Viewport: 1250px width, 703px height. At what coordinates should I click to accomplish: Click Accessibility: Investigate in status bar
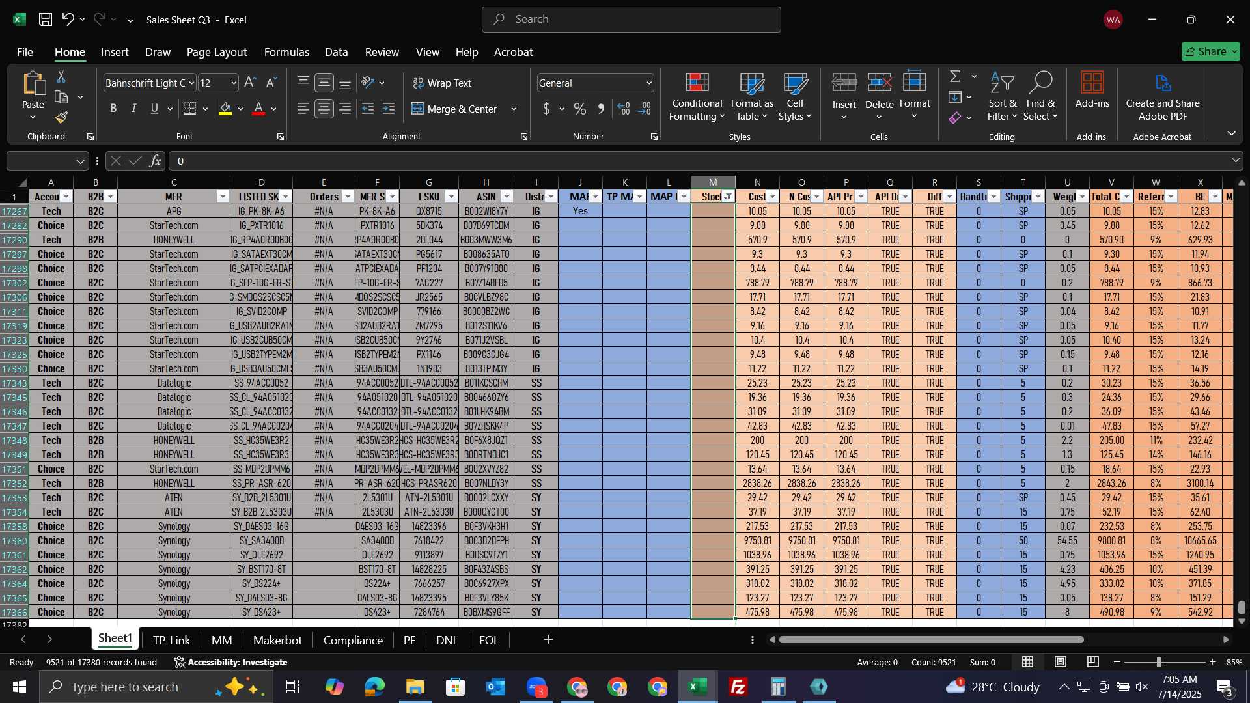pyautogui.click(x=230, y=662)
